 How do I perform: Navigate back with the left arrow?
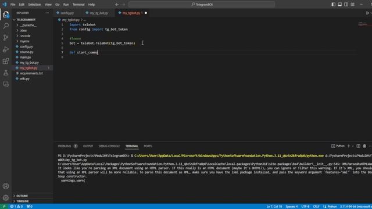coord(117,4)
